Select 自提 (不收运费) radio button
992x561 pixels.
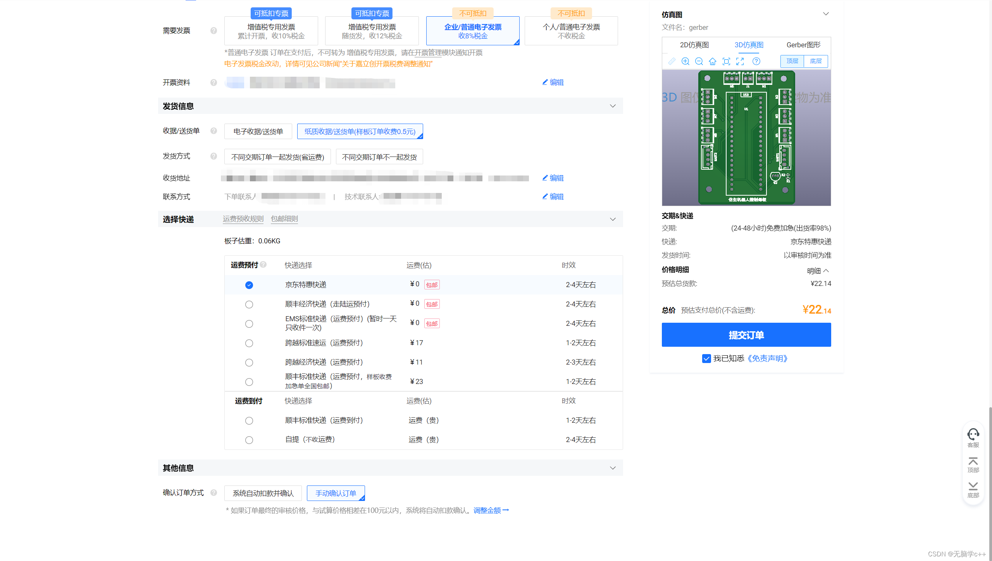coord(249,440)
